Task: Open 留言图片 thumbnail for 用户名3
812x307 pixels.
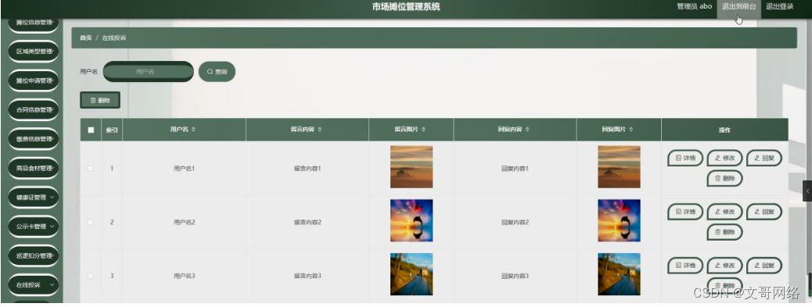Action: [411, 274]
